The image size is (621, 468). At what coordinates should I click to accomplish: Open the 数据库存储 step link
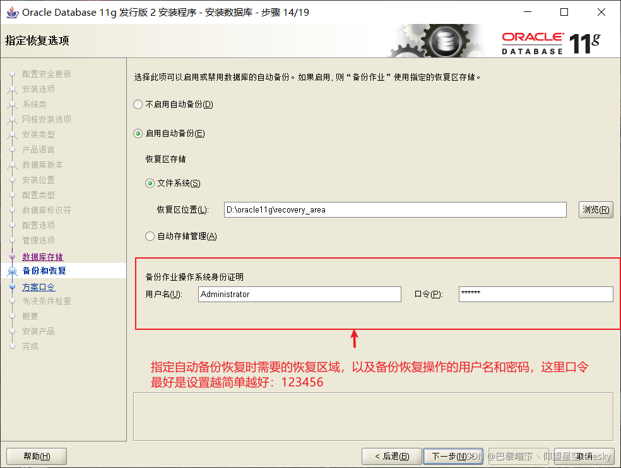43,257
